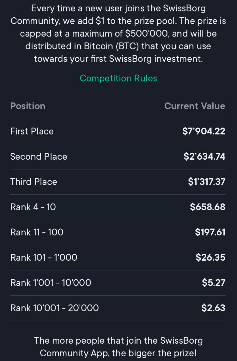This screenshot has width=237, height=361.
Task: Click the Position column header
Action: [x=28, y=106]
